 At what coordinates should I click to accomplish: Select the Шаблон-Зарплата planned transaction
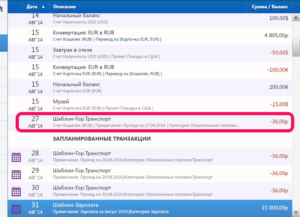point(150,208)
